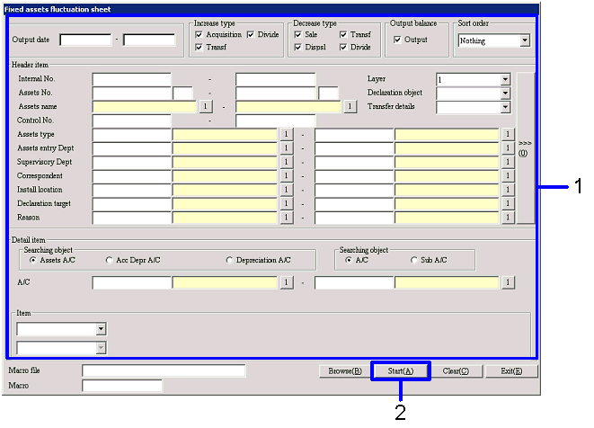Open second lookup button for Assets type

point(508,134)
